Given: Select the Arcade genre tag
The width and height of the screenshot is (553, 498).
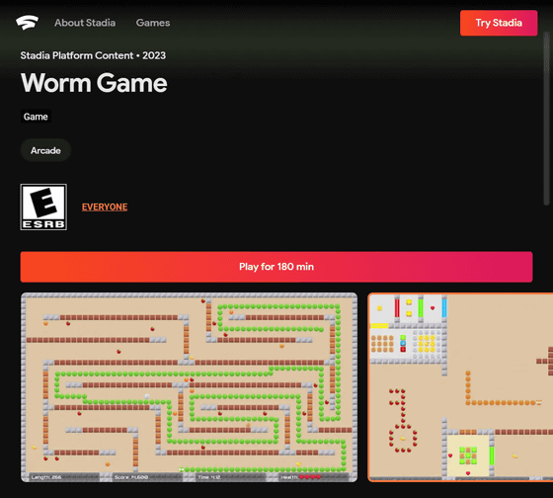Looking at the screenshot, I should click(x=45, y=150).
